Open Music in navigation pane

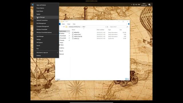click(62, 43)
